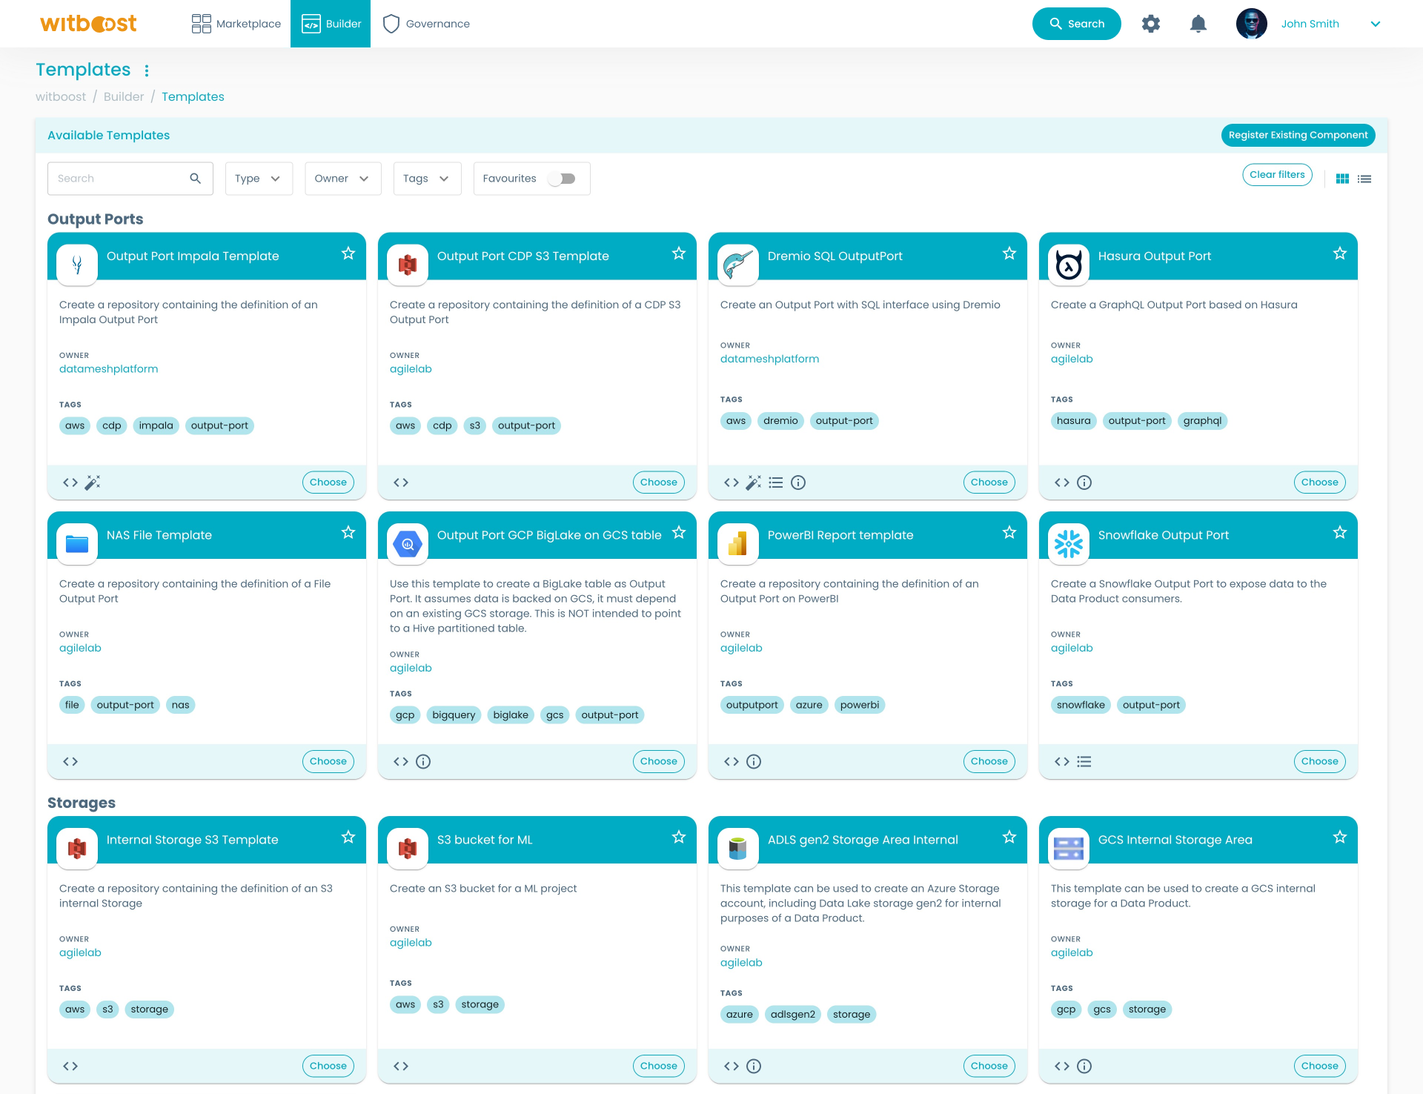Open the agilelab owner link on NAS File Template
The height and width of the screenshot is (1094, 1423).
pyautogui.click(x=80, y=647)
